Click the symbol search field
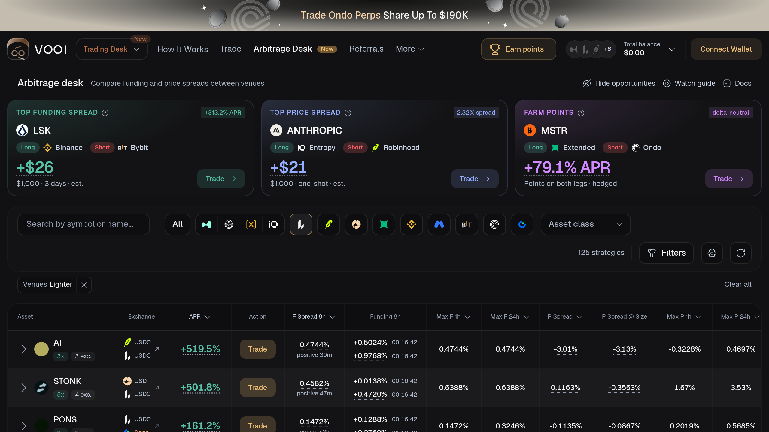The image size is (769, 432). tap(84, 224)
